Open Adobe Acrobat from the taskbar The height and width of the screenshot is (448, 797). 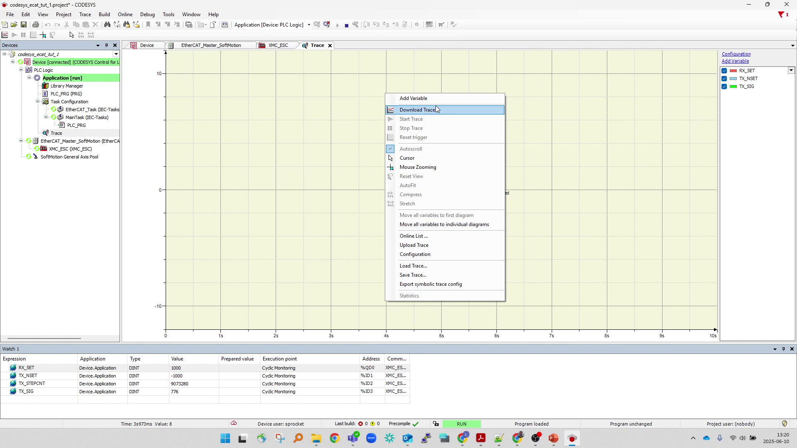(x=481, y=438)
